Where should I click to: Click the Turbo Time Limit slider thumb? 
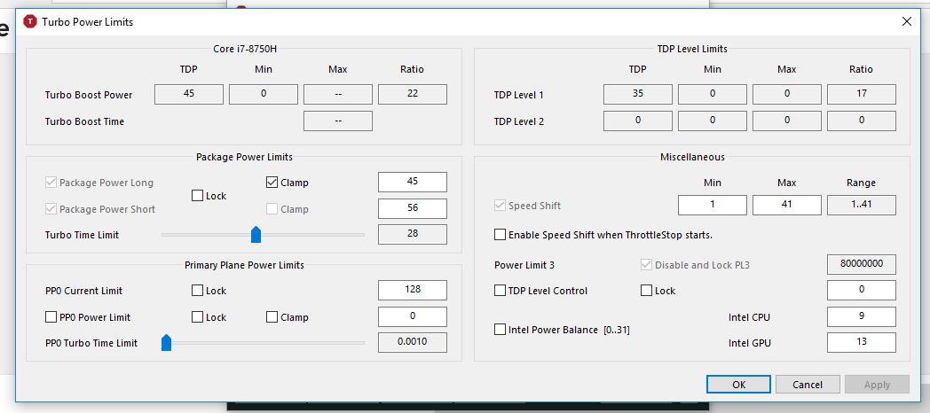pyautogui.click(x=256, y=234)
